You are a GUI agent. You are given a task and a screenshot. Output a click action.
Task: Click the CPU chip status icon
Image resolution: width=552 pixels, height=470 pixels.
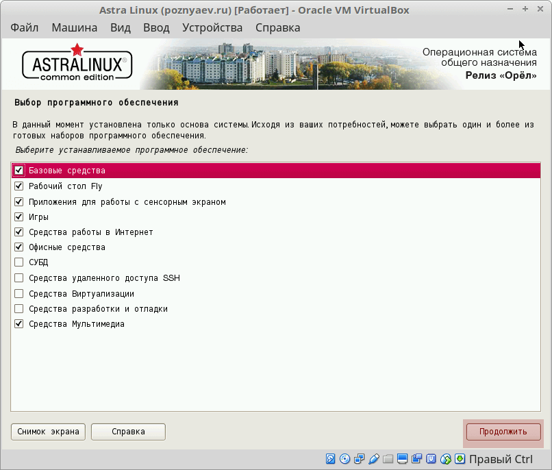click(431, 459)
